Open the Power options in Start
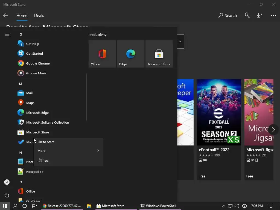280x210 pixels. tap(7, 195)
